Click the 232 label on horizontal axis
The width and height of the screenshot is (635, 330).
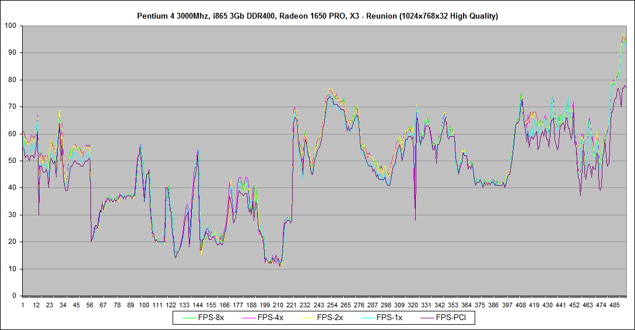[305, 306]
